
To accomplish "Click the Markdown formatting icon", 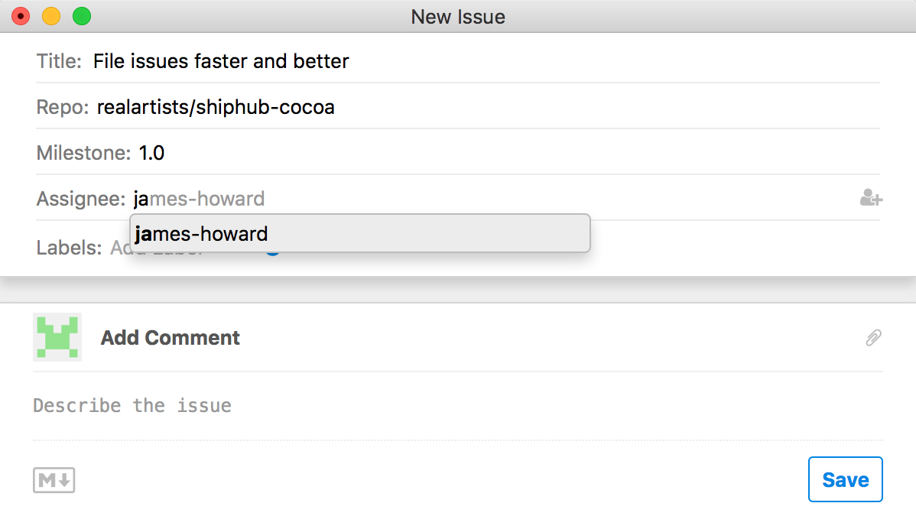I will coord(54,479).
